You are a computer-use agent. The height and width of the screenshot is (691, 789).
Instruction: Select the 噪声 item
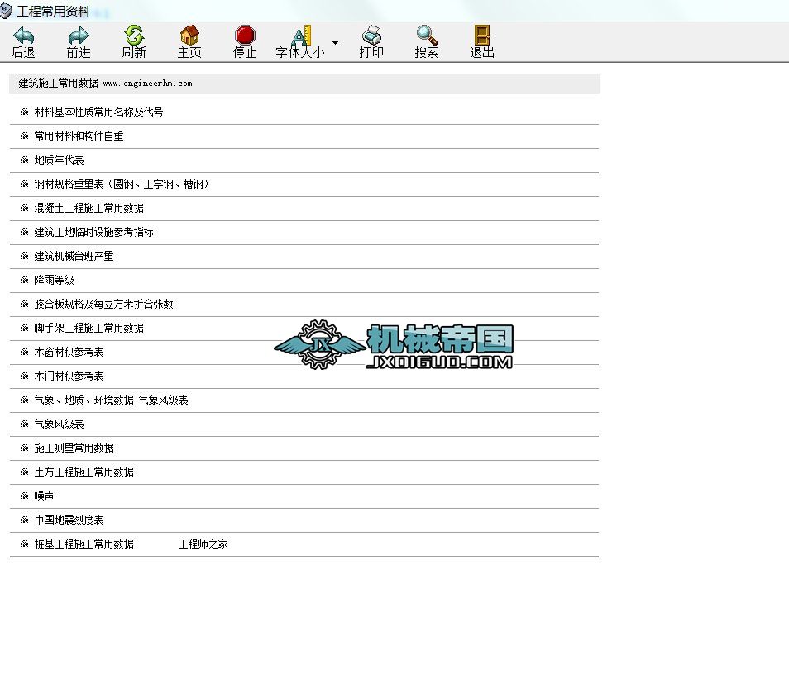click(44, 496)
